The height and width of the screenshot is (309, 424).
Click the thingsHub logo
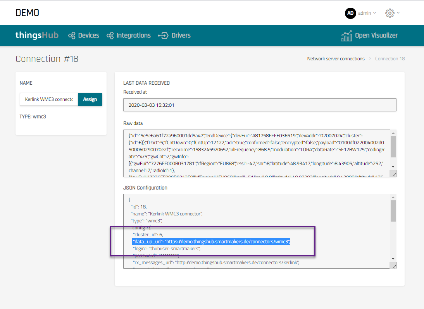click(37, 35)
